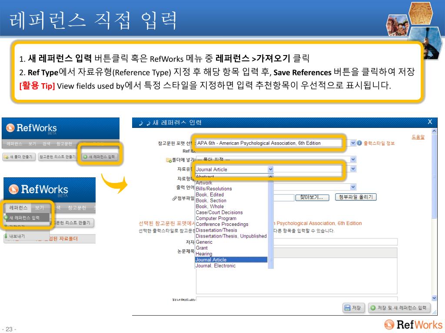Click the 새 폴더 만들기 button
Screen dimensions: 445x333
coord(18,157)
